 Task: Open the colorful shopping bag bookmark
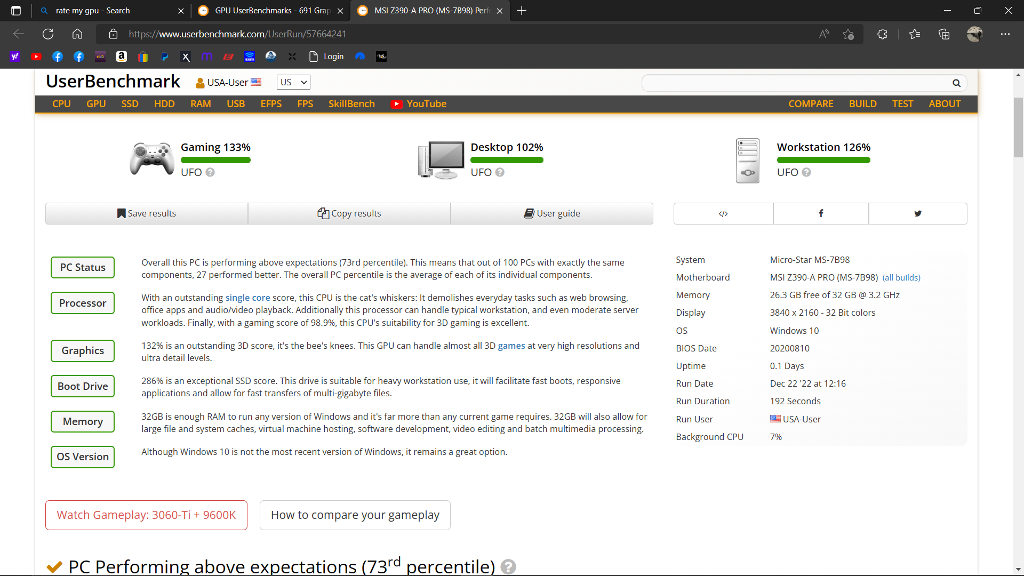click(x=143, y=57)
